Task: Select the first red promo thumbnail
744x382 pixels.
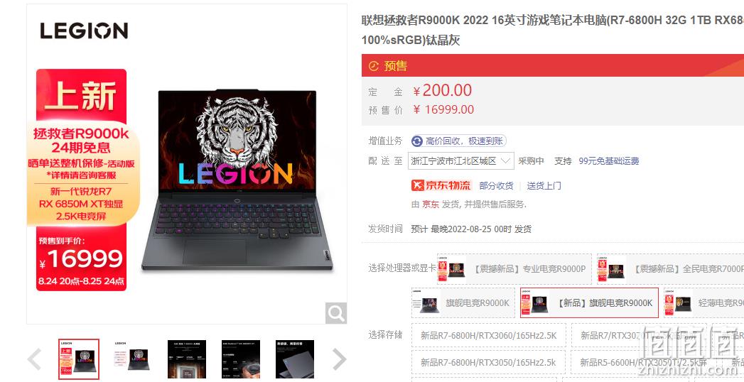Action: click(x=79, y=359)
